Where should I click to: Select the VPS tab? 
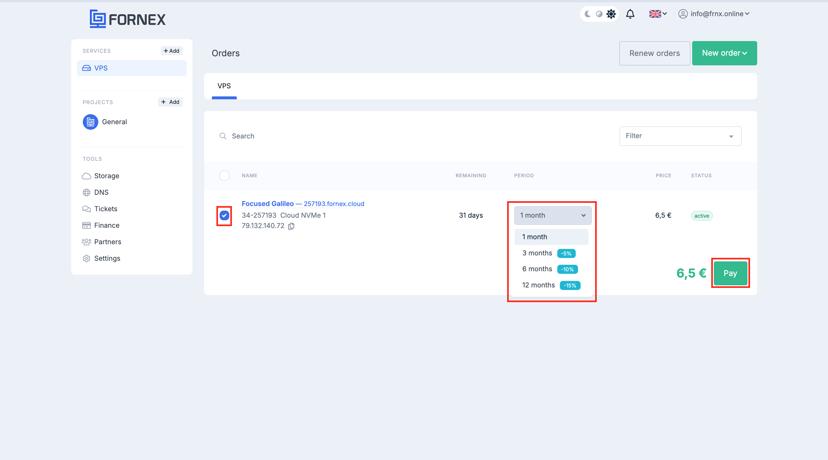tap(224, 86)
